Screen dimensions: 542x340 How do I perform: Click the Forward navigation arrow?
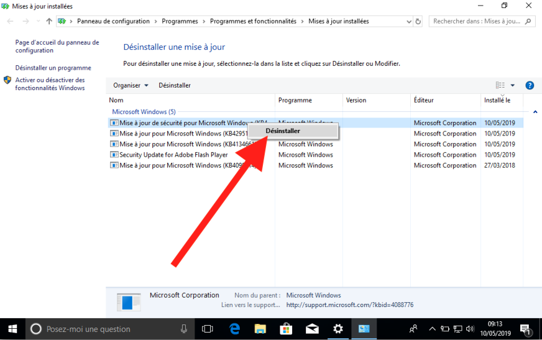(26, 21)
